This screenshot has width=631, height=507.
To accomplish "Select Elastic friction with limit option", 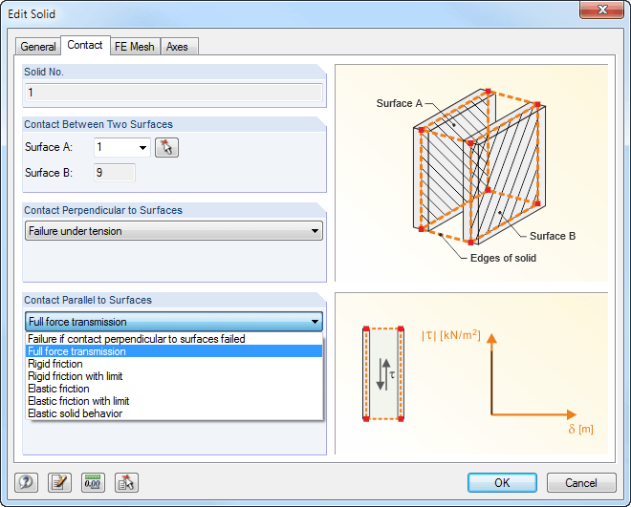I will tap(174, 401).
